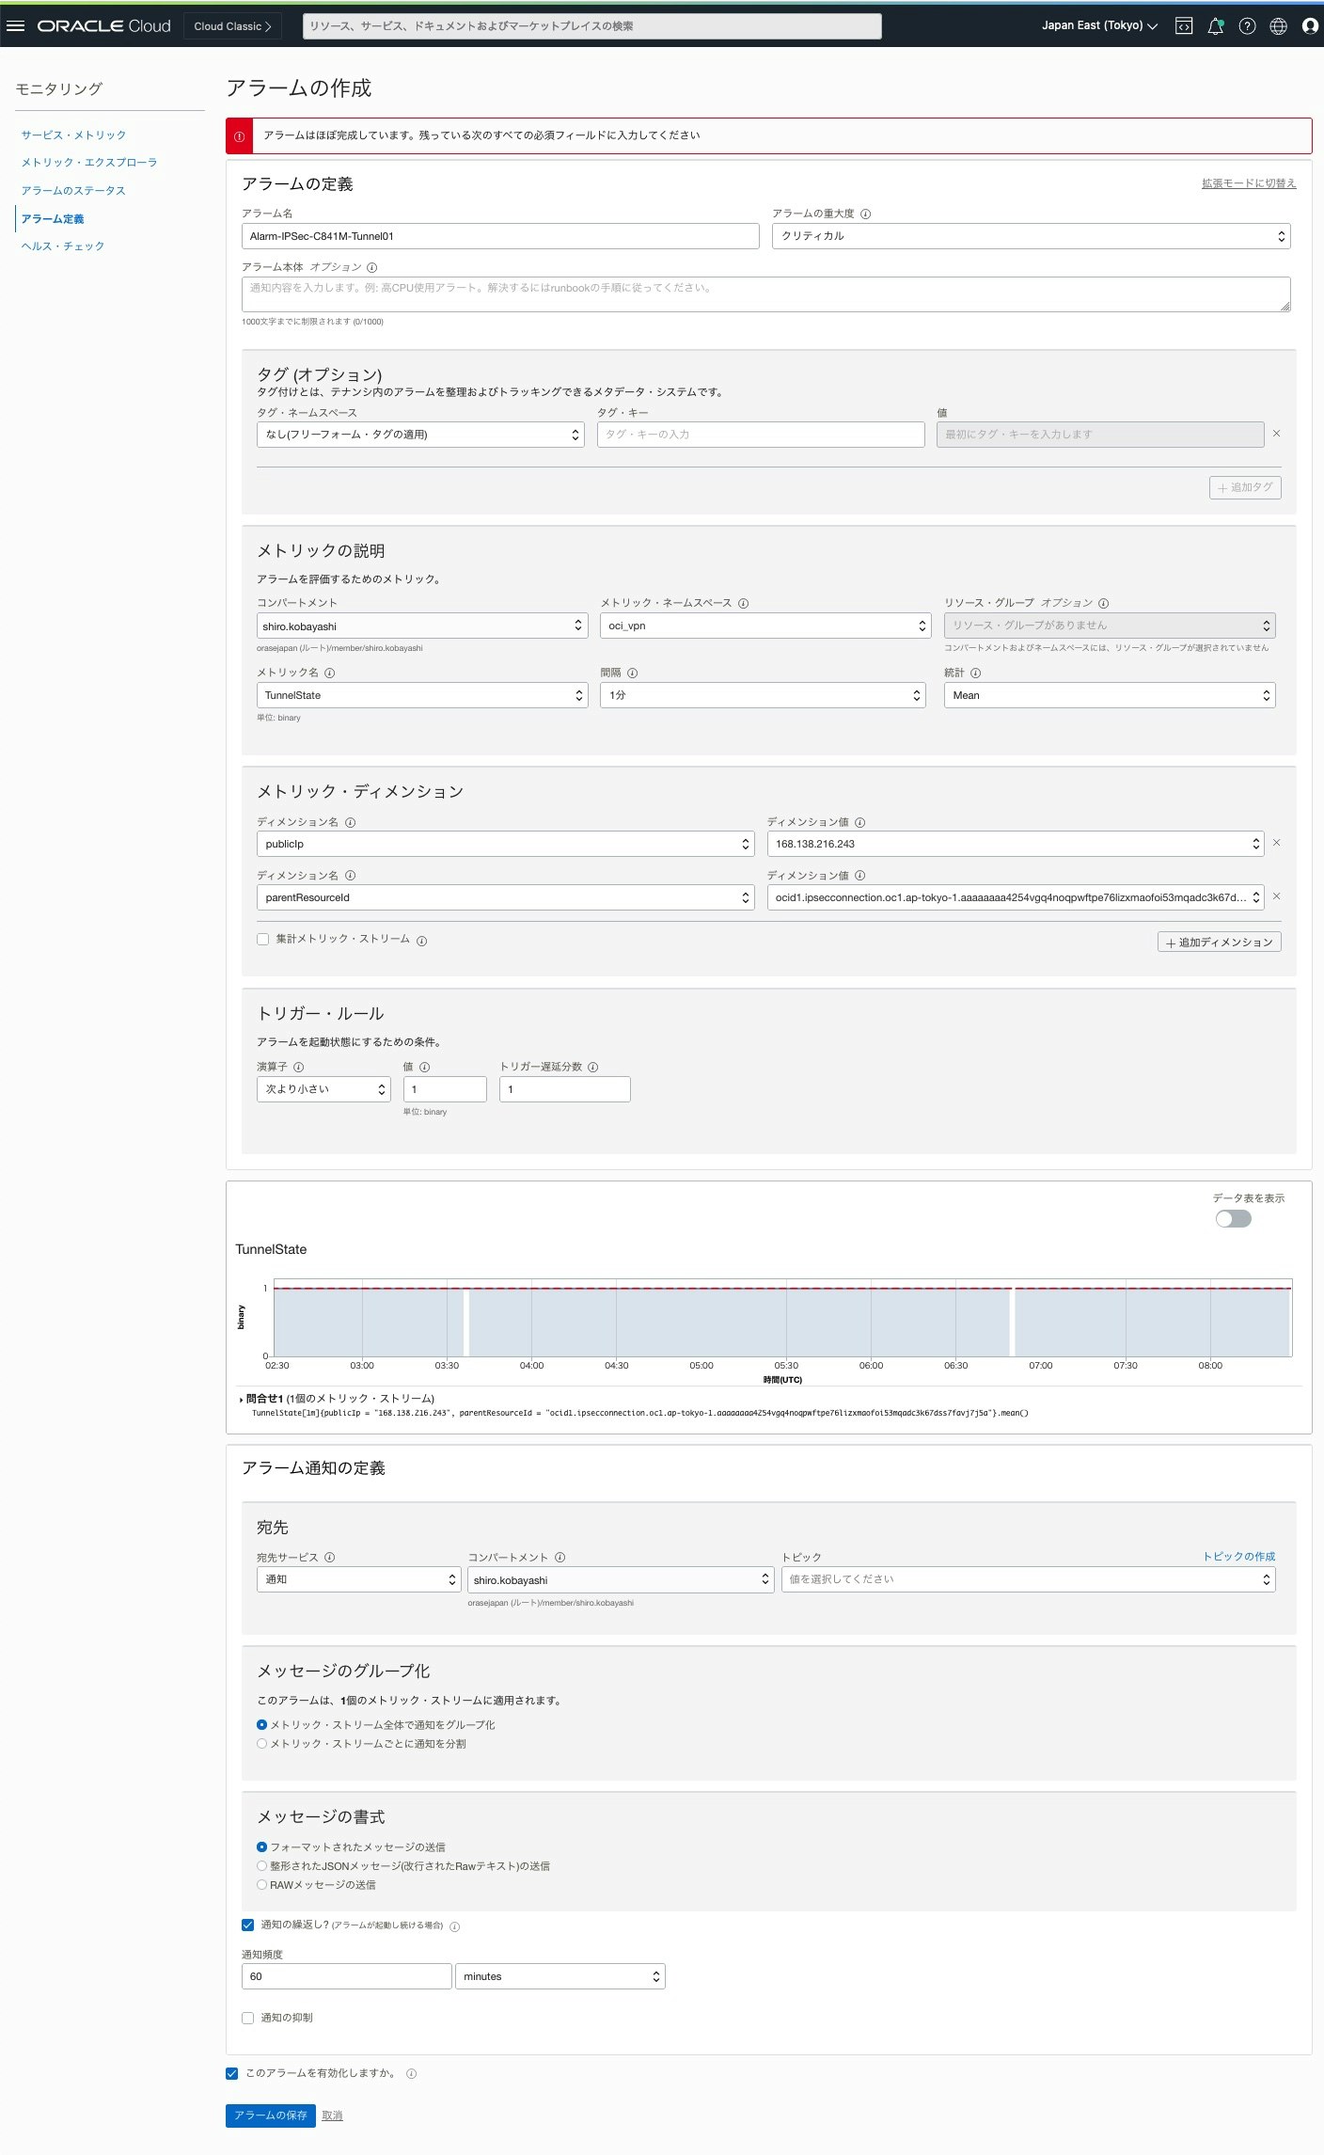Open the 統計 Mean dropdown
Viewport: 1324px width, 2155px height.
tap(1110, 695)
